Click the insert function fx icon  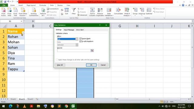pos(33,21)
